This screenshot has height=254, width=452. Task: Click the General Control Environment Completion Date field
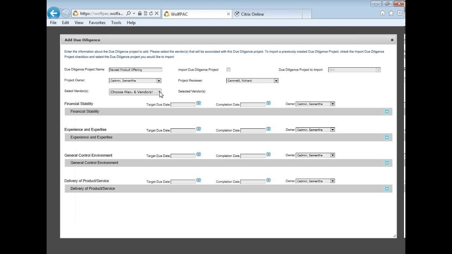(253, 156)
